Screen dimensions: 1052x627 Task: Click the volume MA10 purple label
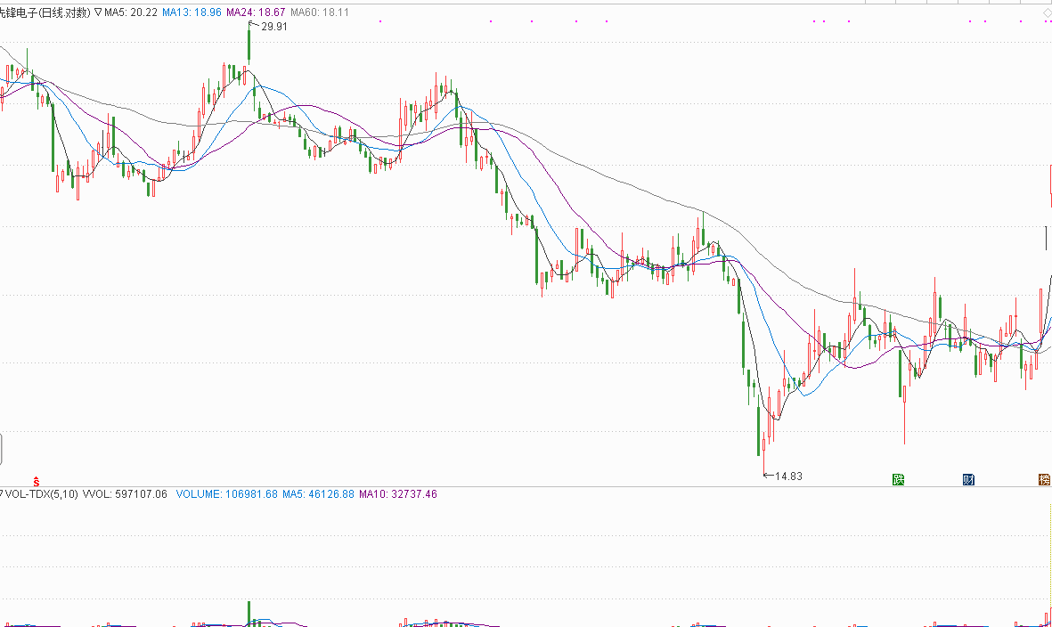pos(397,493)
